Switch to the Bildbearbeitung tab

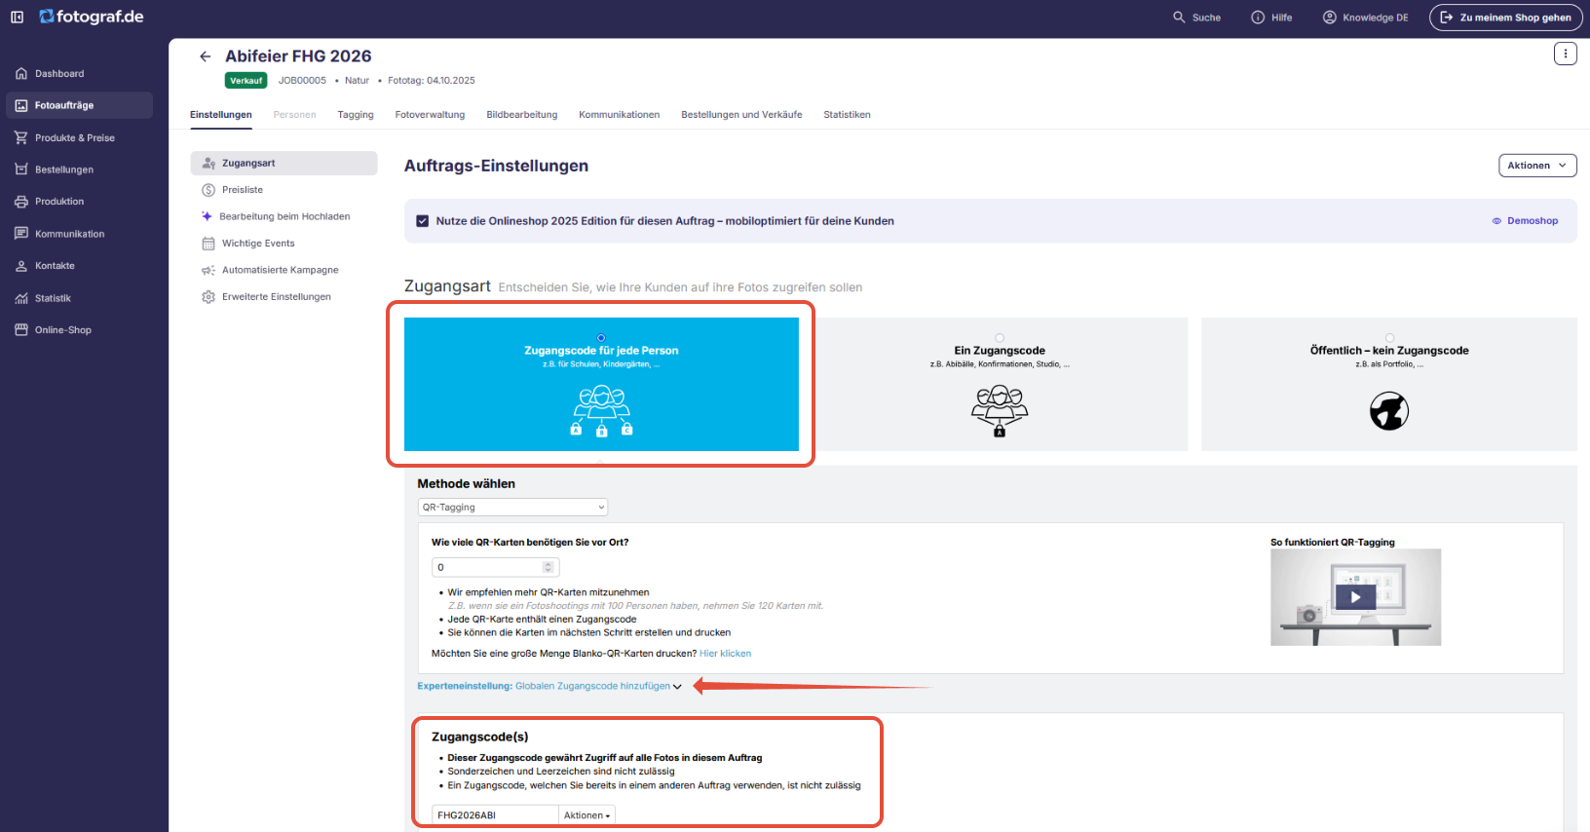coord(522,115)
